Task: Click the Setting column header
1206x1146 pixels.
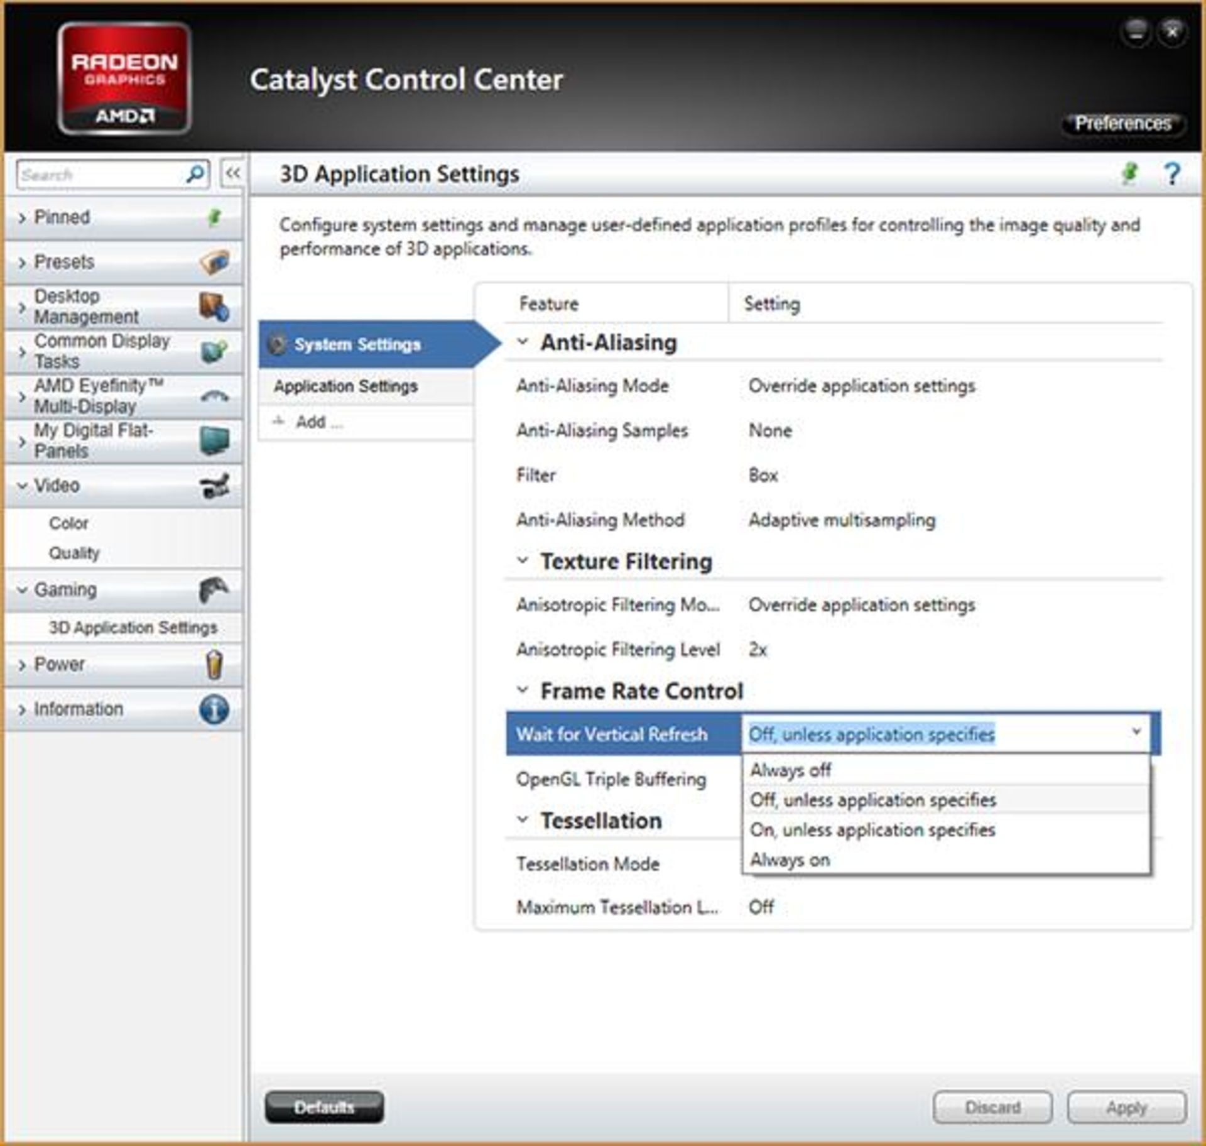Action: 772,304
